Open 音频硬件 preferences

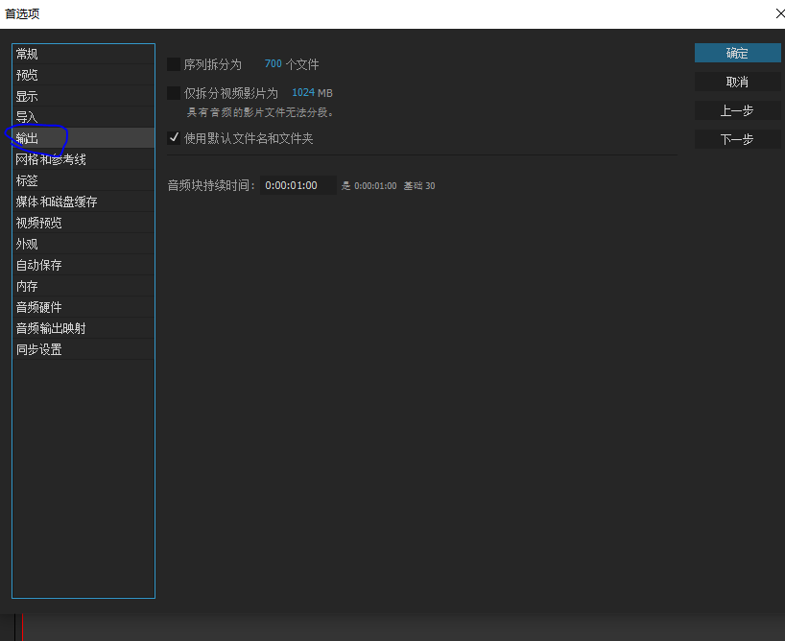coord(83,307)
